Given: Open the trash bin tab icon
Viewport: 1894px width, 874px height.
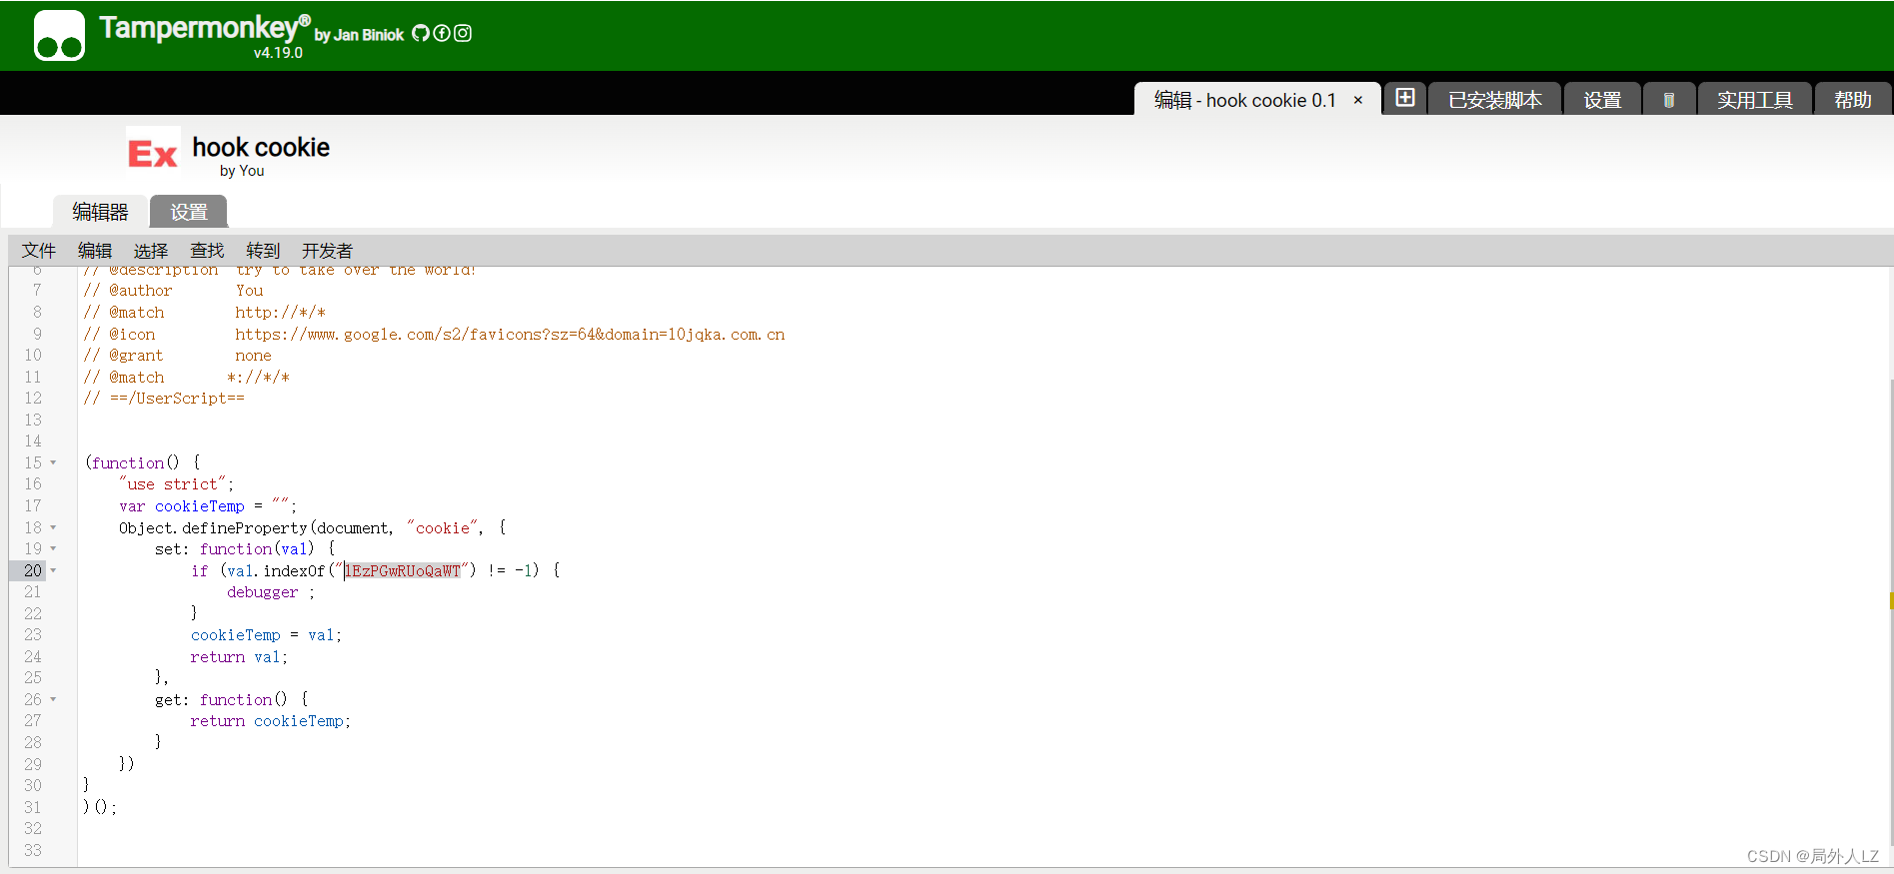Looking at the screenshot, I should click(1668, 100).
